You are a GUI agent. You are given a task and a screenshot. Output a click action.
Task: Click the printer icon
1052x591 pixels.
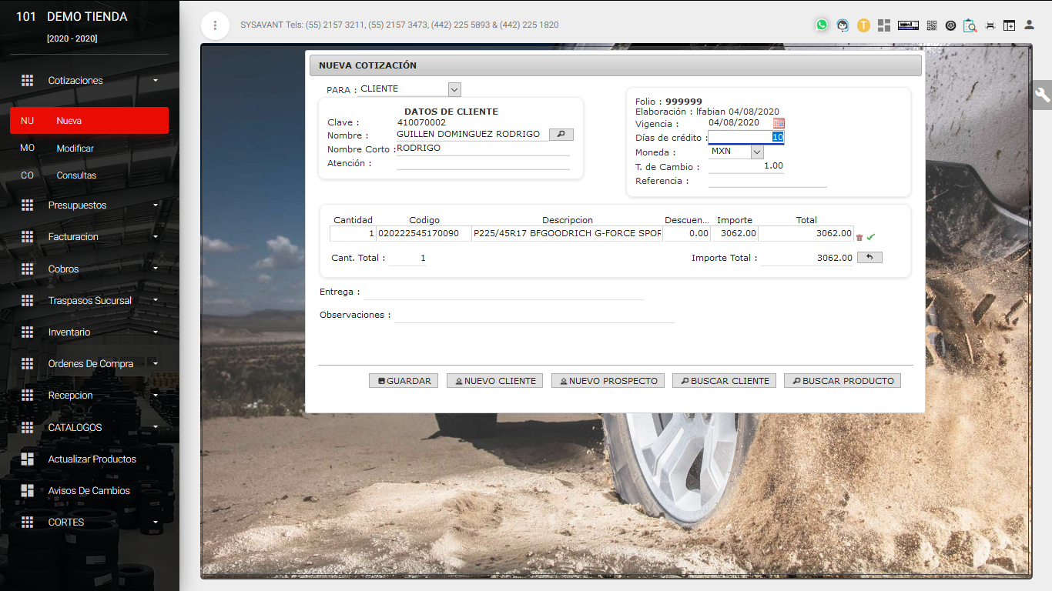tap(990, 25)
